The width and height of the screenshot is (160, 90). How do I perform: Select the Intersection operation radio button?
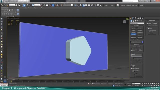pyautogui.click(x=131, y=67)
